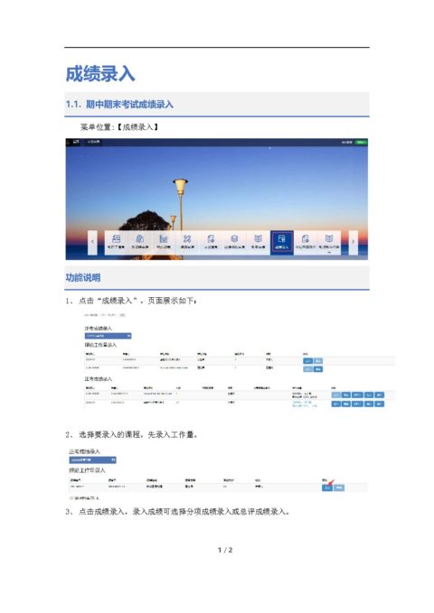Image resolution: width=434 pixels, height=613 pixels.
Task: Click the house-and-person icon tile in carousel
Action: [x=140, y=242]
